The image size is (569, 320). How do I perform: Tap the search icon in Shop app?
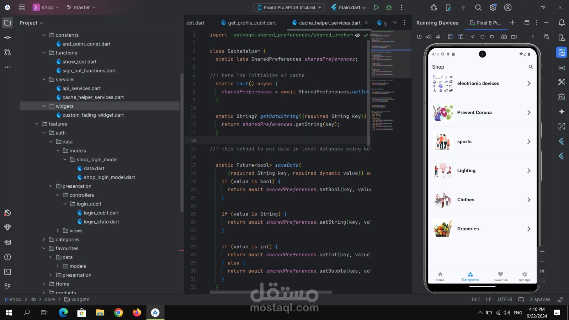[530, 67]
